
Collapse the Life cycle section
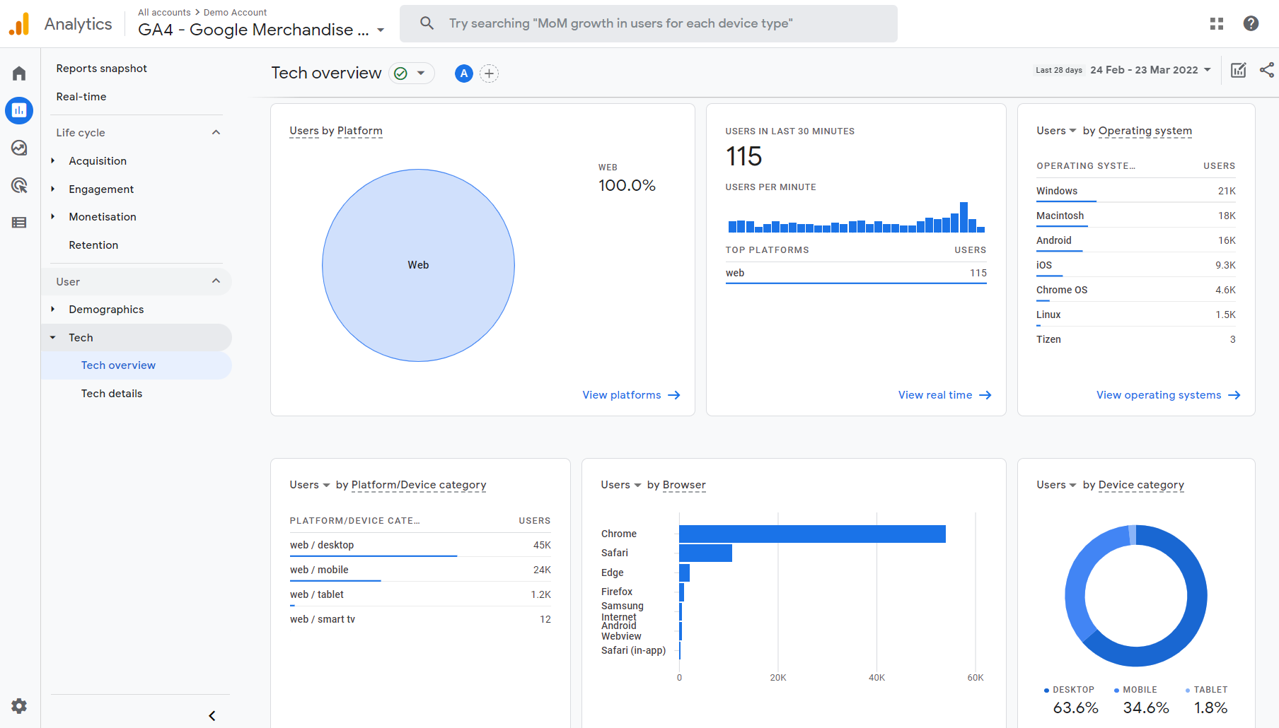coord(216,132)
